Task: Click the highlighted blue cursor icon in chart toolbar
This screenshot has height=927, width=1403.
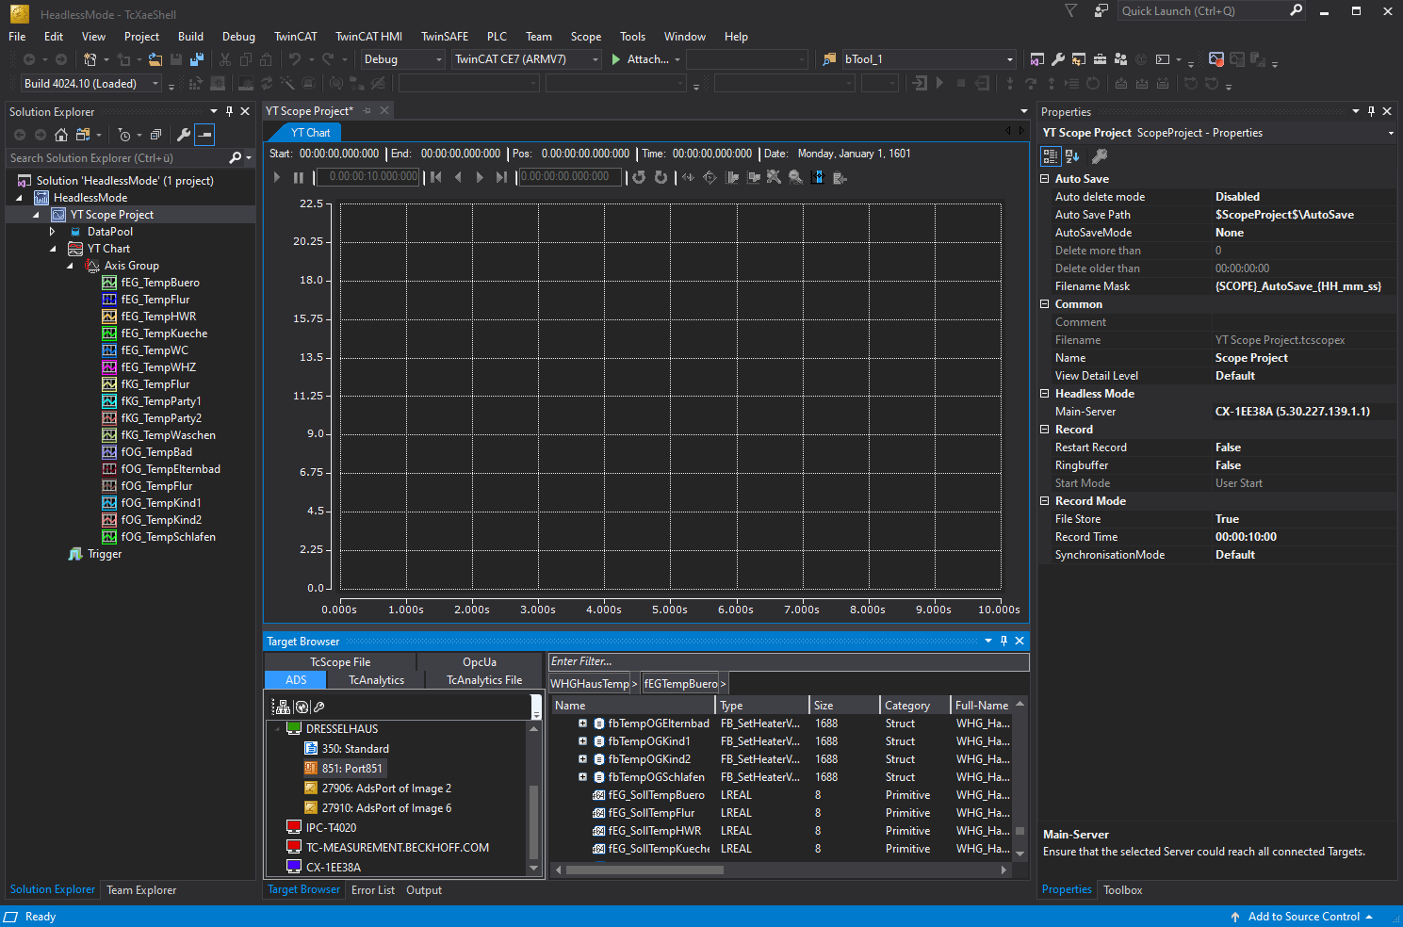Action: (x=817, y=177)
